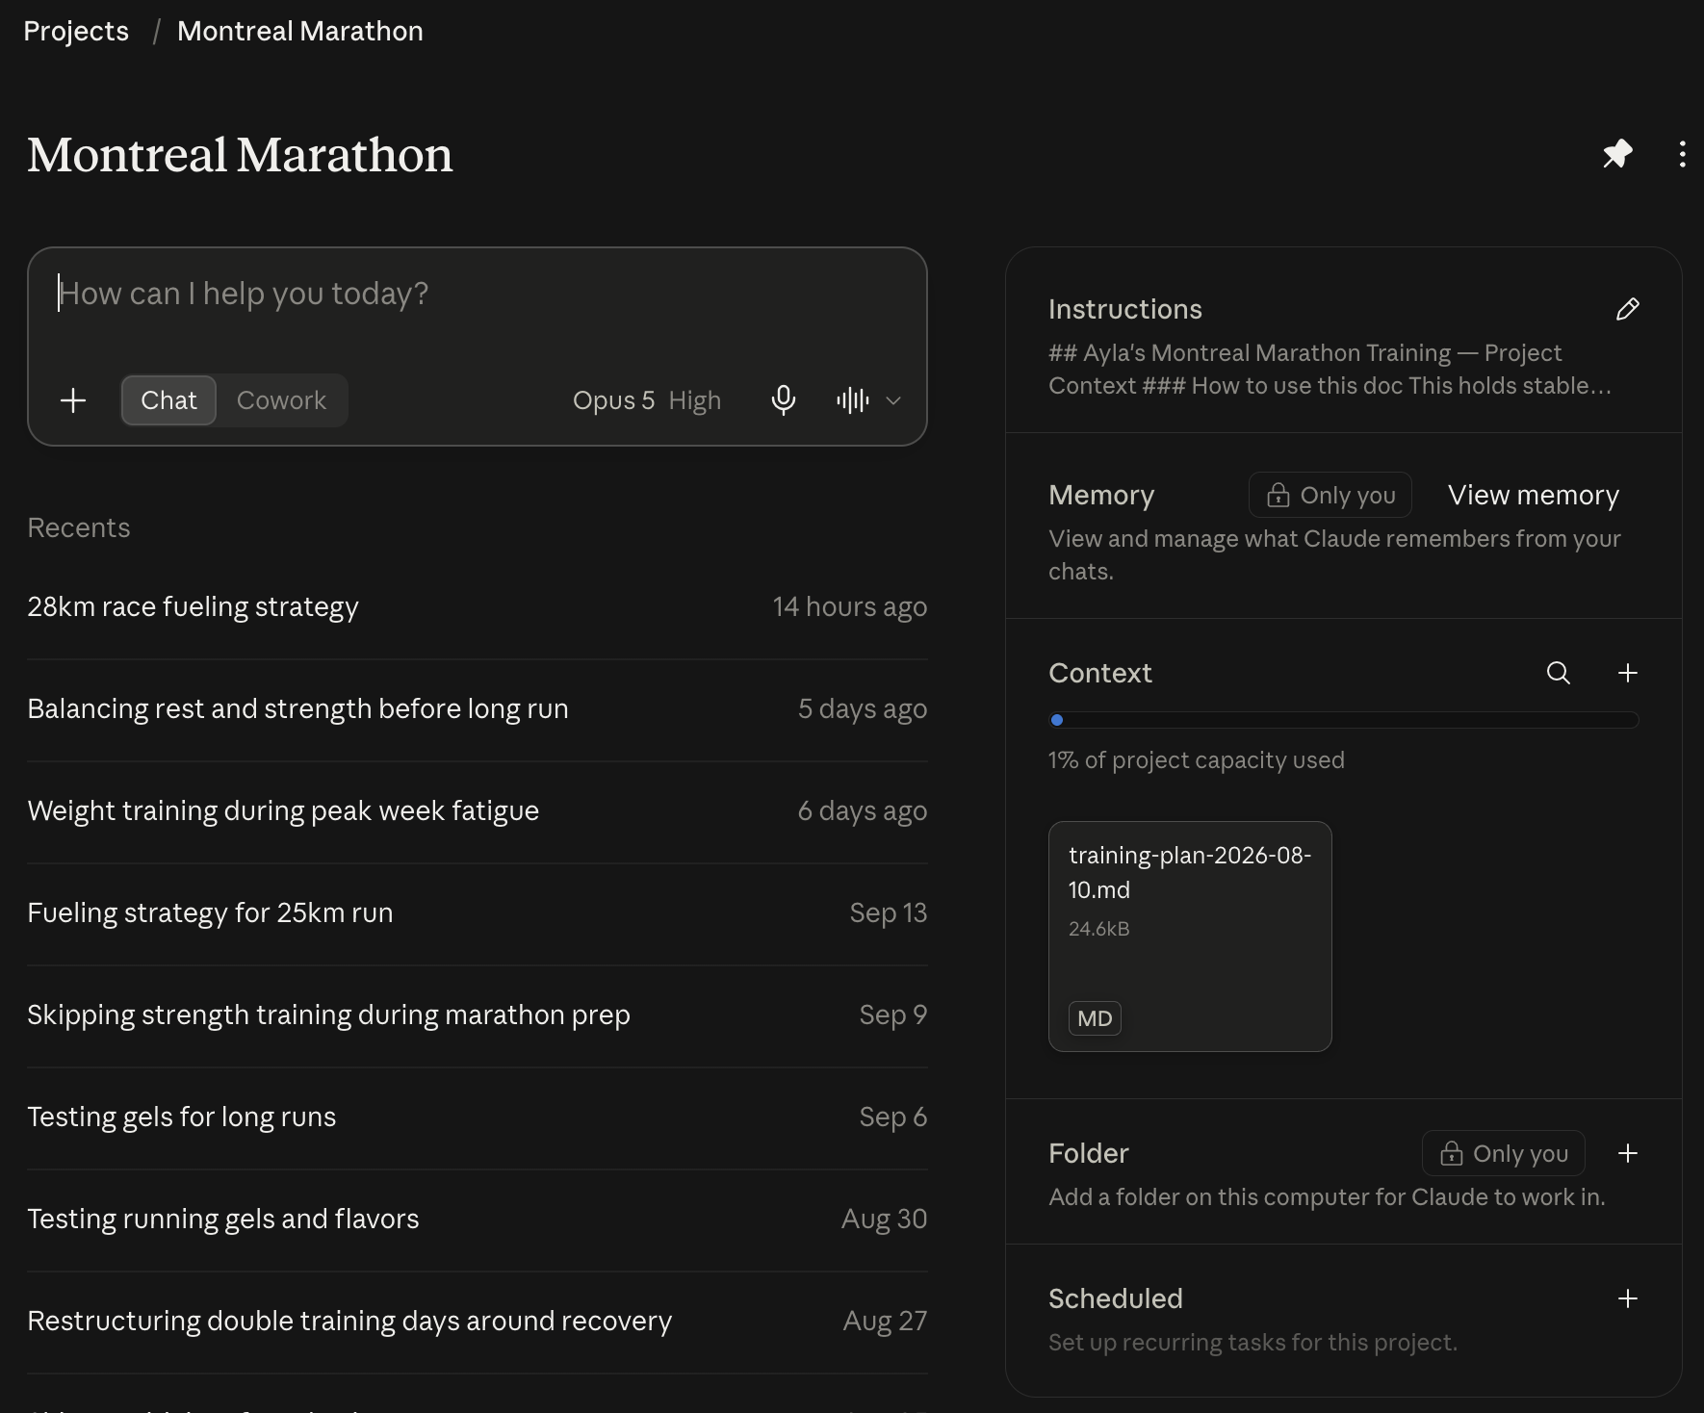Viewport: 1704px width, 1413px height.
Task: Click the Montreal Marathon breadcrumb
Action: [x=300, y=31]
